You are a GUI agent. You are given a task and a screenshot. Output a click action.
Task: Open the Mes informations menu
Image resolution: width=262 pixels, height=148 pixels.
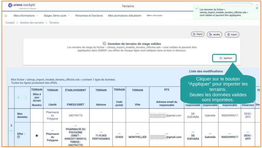[x=26, y=15]
